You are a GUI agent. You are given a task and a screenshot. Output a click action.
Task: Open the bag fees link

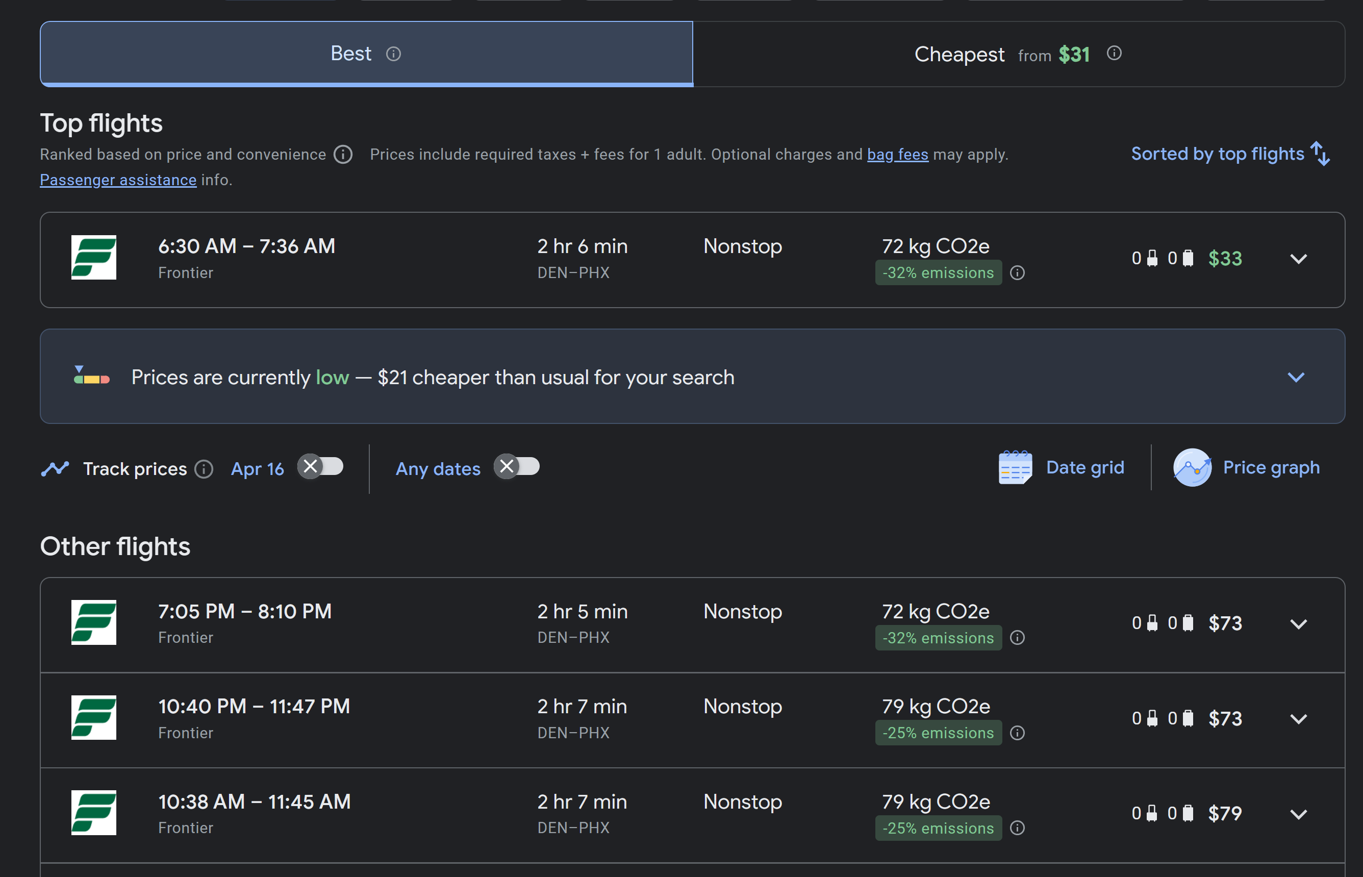pos(897,154)
